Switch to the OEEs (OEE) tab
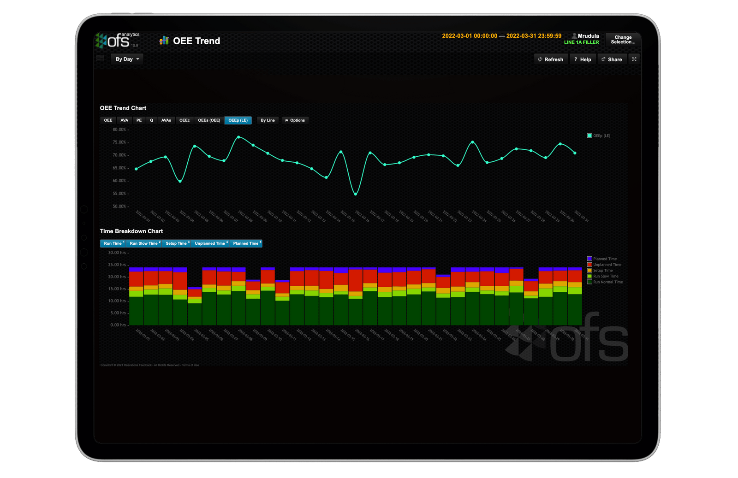The image size is (738, 478). coord(209,120)
